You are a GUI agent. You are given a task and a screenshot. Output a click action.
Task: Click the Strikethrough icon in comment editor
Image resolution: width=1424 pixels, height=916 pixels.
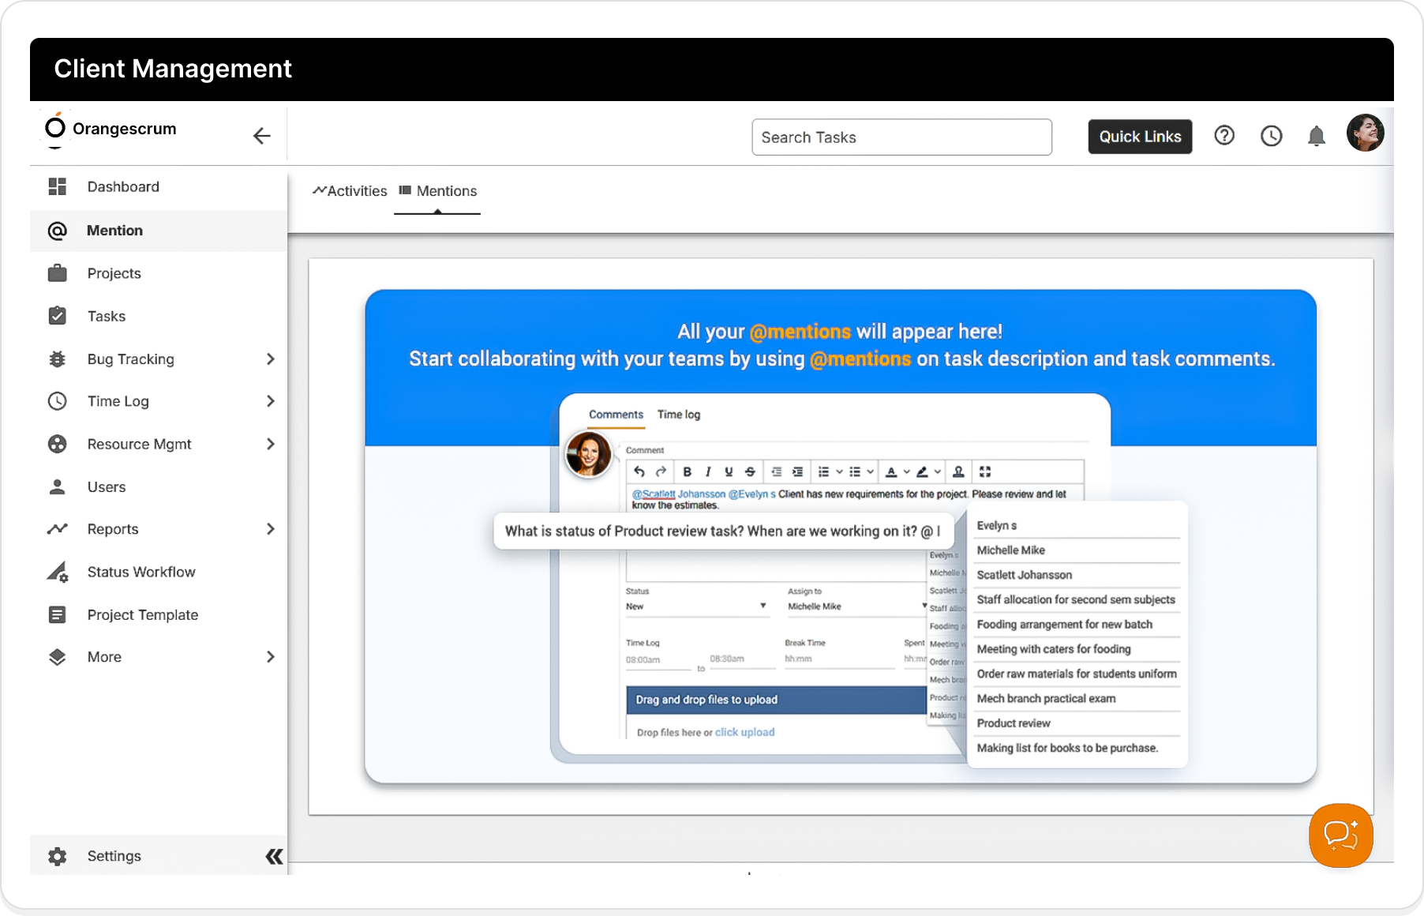click(x=750, y=471)
